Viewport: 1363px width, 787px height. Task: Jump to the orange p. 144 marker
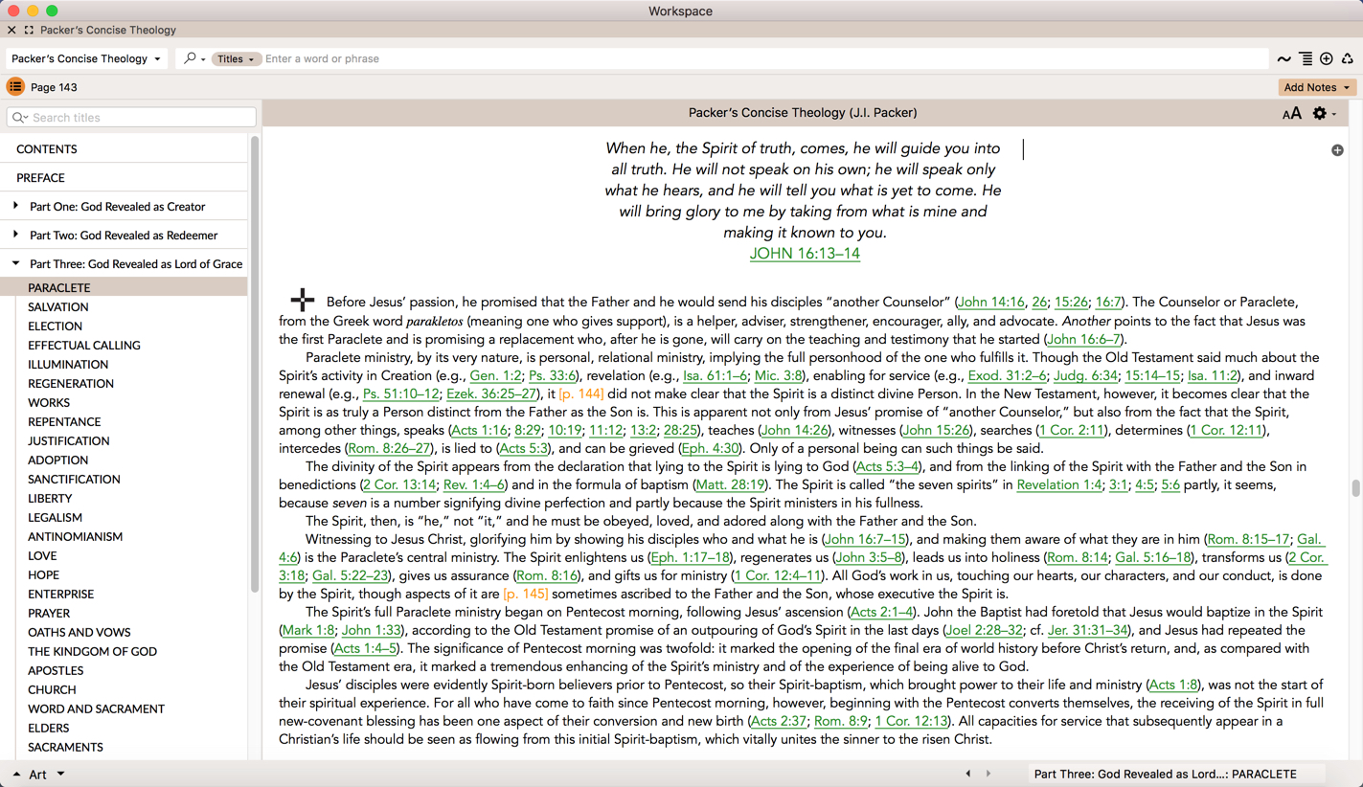click(581, 394)
